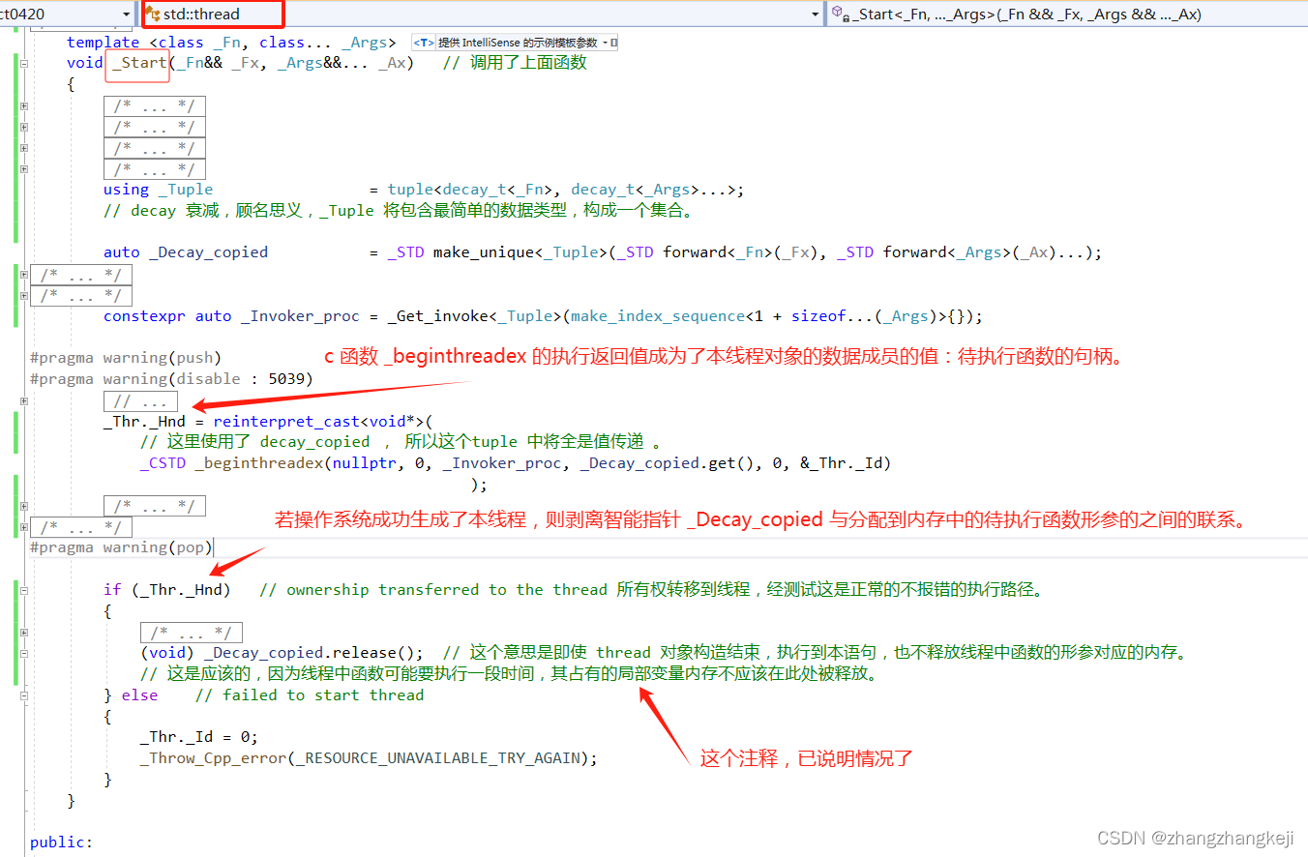Collapse the void _Start function outline

24,63
